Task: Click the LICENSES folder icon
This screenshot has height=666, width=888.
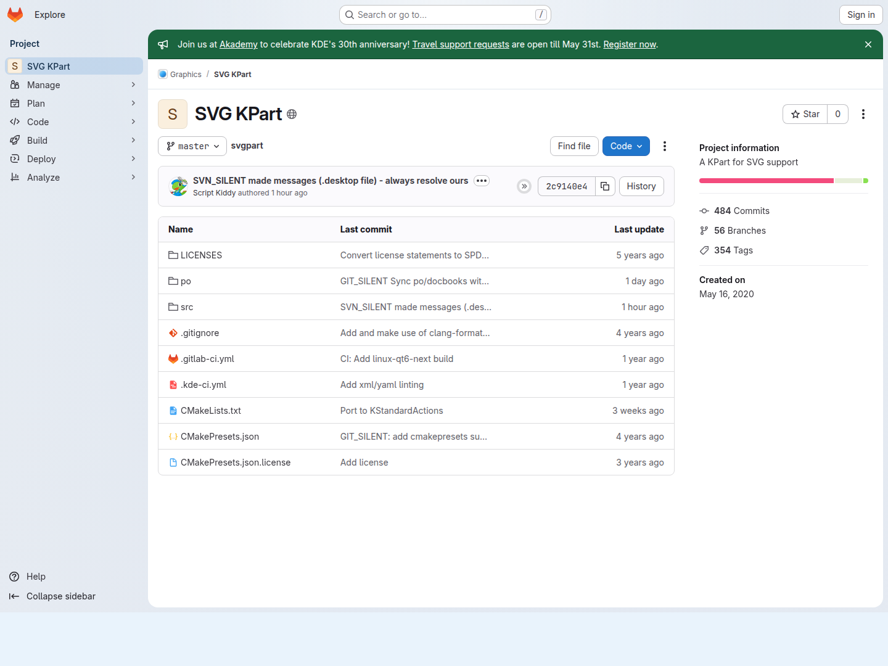Action: click(x=173, y=255)
